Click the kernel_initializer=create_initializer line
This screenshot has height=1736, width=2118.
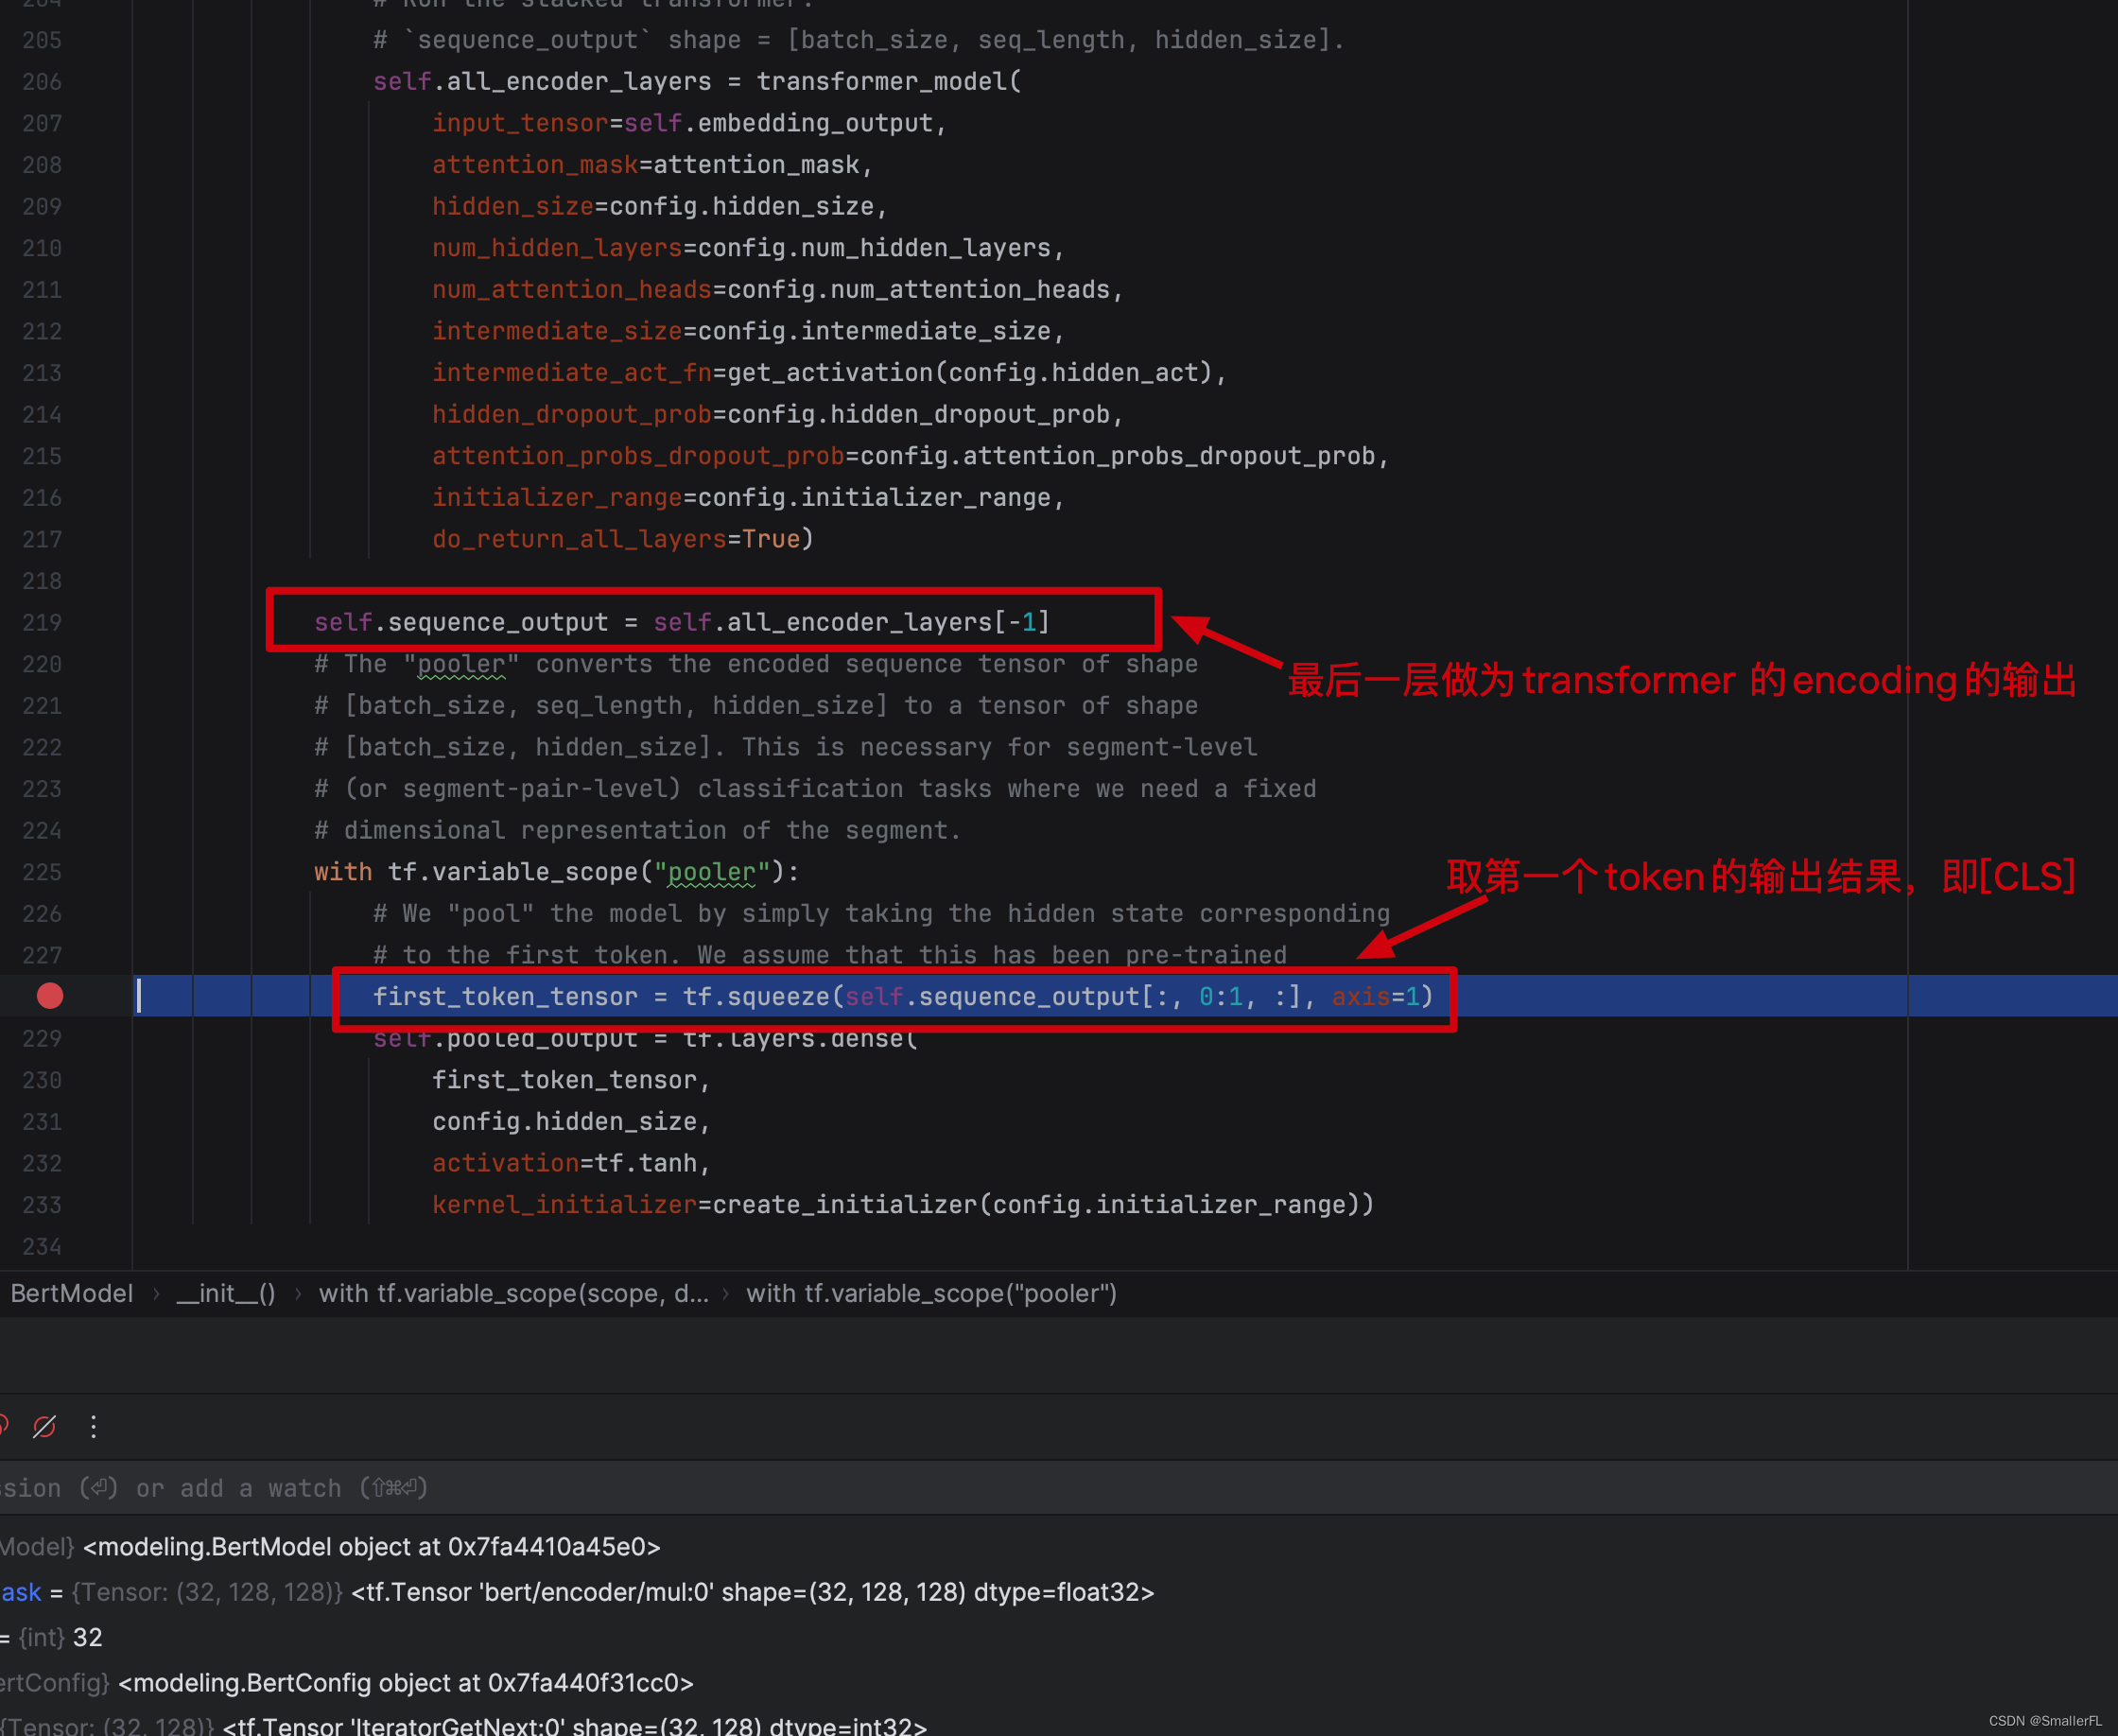903,1205
